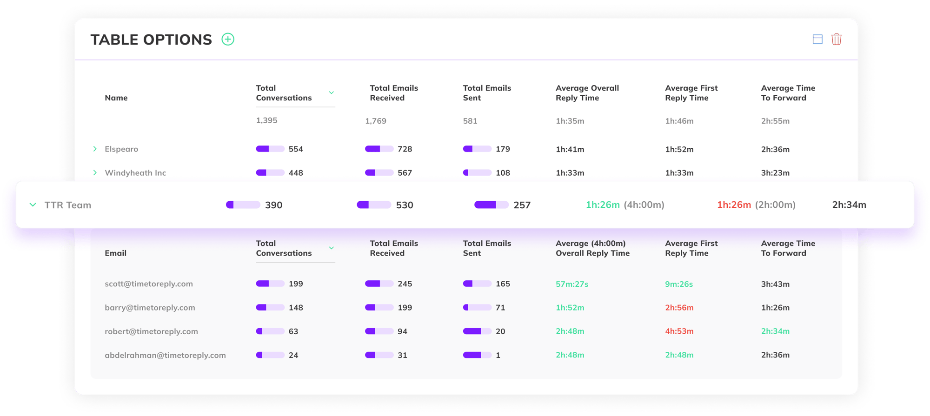Expand the Elspearo row

pos(95,149)
